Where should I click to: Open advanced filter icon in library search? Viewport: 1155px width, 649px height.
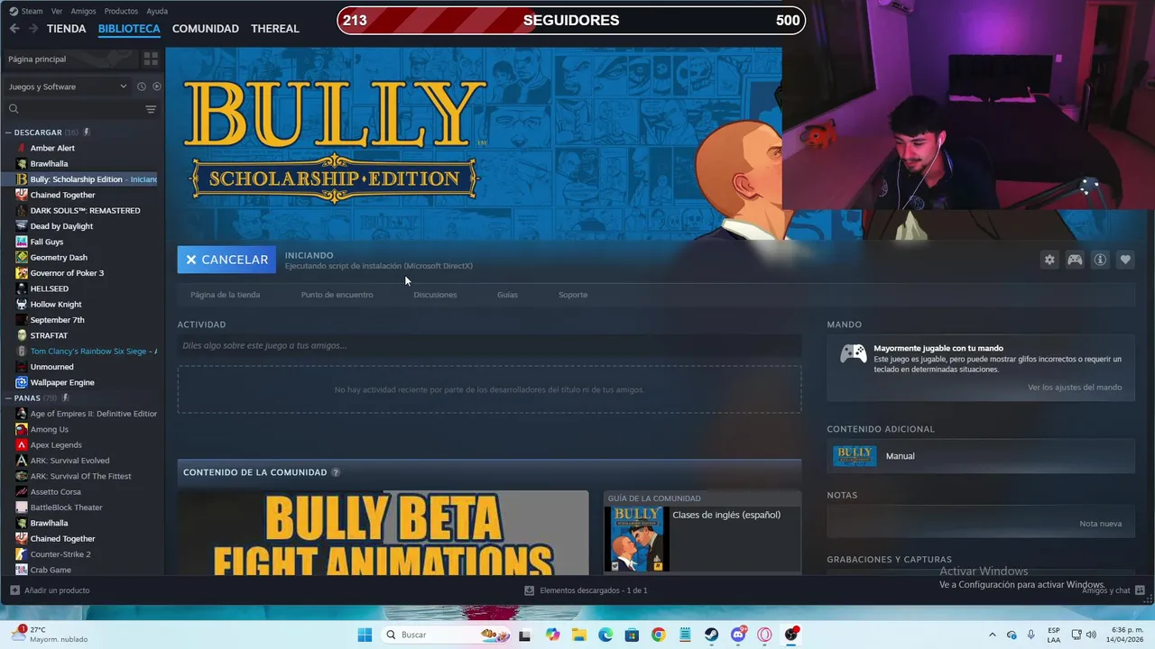tap(151, 109)
